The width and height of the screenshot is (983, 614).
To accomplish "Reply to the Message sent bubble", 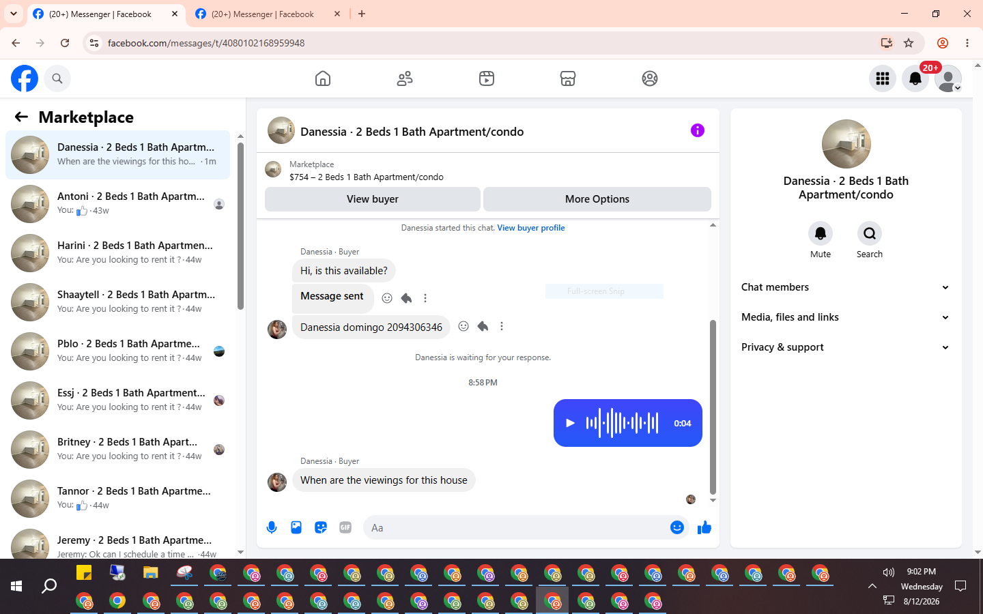I will coord(406,298).
